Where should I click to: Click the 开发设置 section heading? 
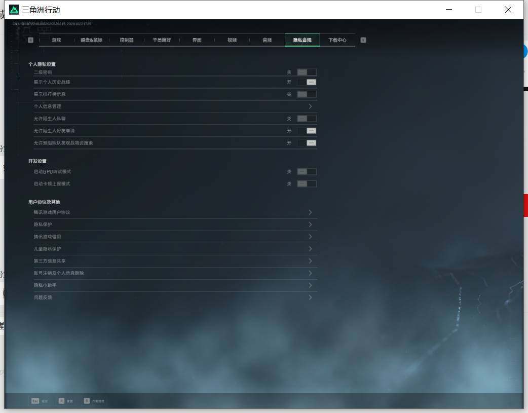point(37,161)
